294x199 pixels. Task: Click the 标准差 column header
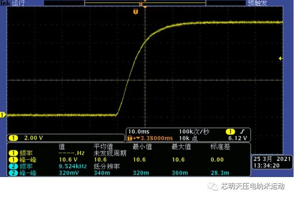[x=220, y=147]
